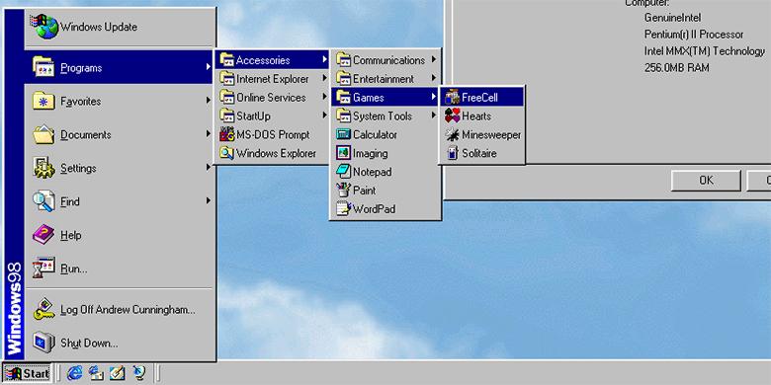Start Minesweeper from the Games submenu

[x=482, y=134]
